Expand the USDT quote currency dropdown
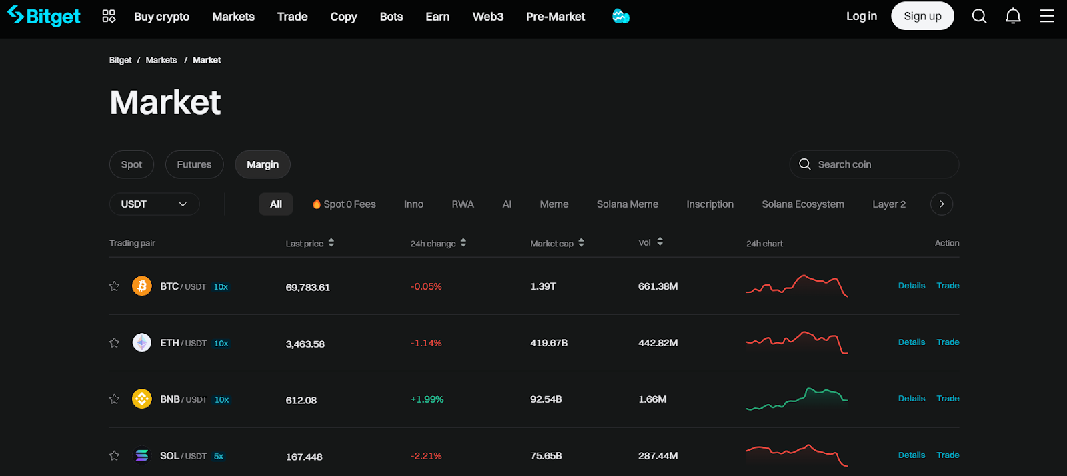This screenshot has width=1067, height=476. pos(154,204)
